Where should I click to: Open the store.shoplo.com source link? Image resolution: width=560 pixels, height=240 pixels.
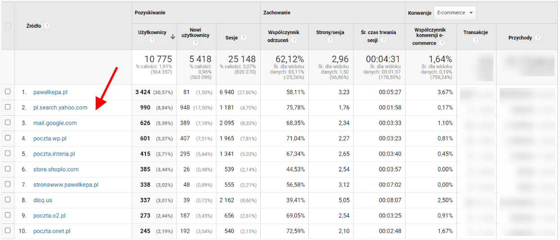coord(56,169)
